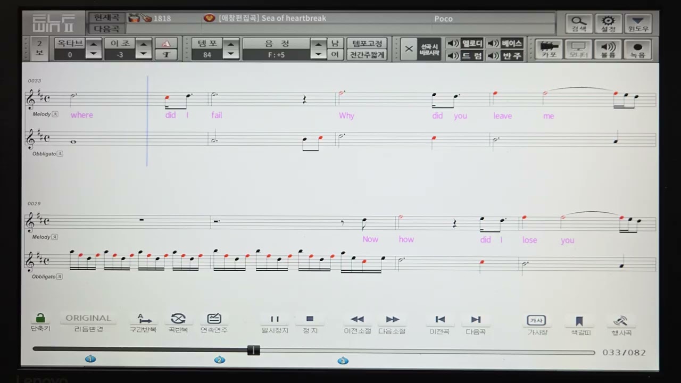Screen dimensions: 681x383
Task: Lower the 음정 pitch with down arrow
Action: point(318,54)
